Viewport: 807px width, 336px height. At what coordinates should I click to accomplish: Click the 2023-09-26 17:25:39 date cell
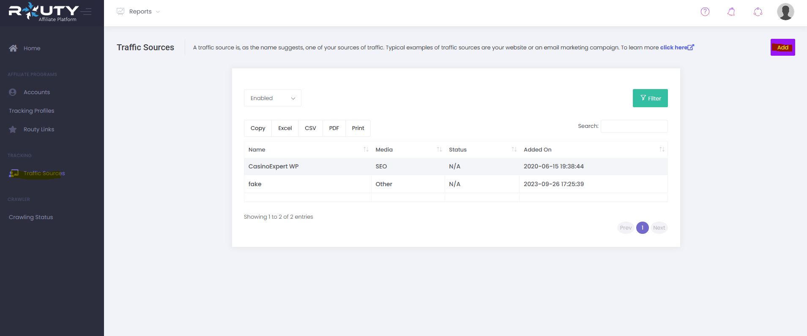coord(554,184)
